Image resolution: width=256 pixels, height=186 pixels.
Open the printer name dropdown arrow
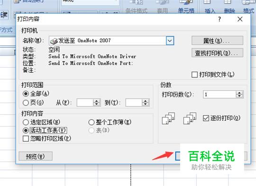(170, 41)
